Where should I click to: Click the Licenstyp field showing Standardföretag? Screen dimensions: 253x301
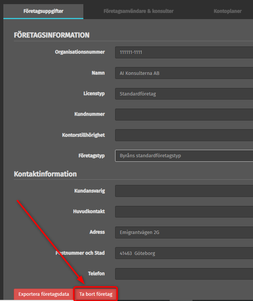coord(184,94)
